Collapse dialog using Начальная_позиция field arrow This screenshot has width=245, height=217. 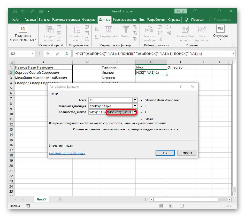[135, 106]
